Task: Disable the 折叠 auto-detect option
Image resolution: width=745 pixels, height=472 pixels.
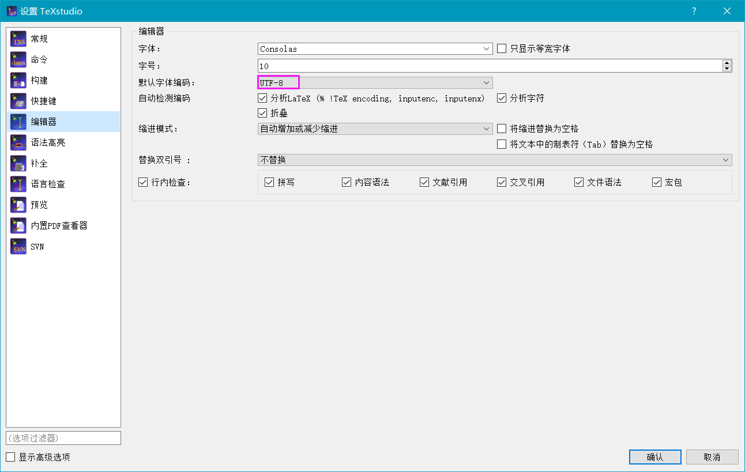Action: pos(263,112)
